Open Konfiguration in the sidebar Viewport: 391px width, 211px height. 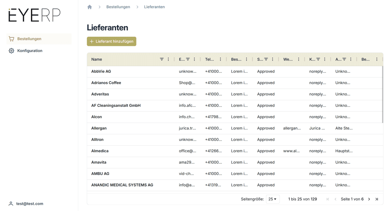pos(30,51)
